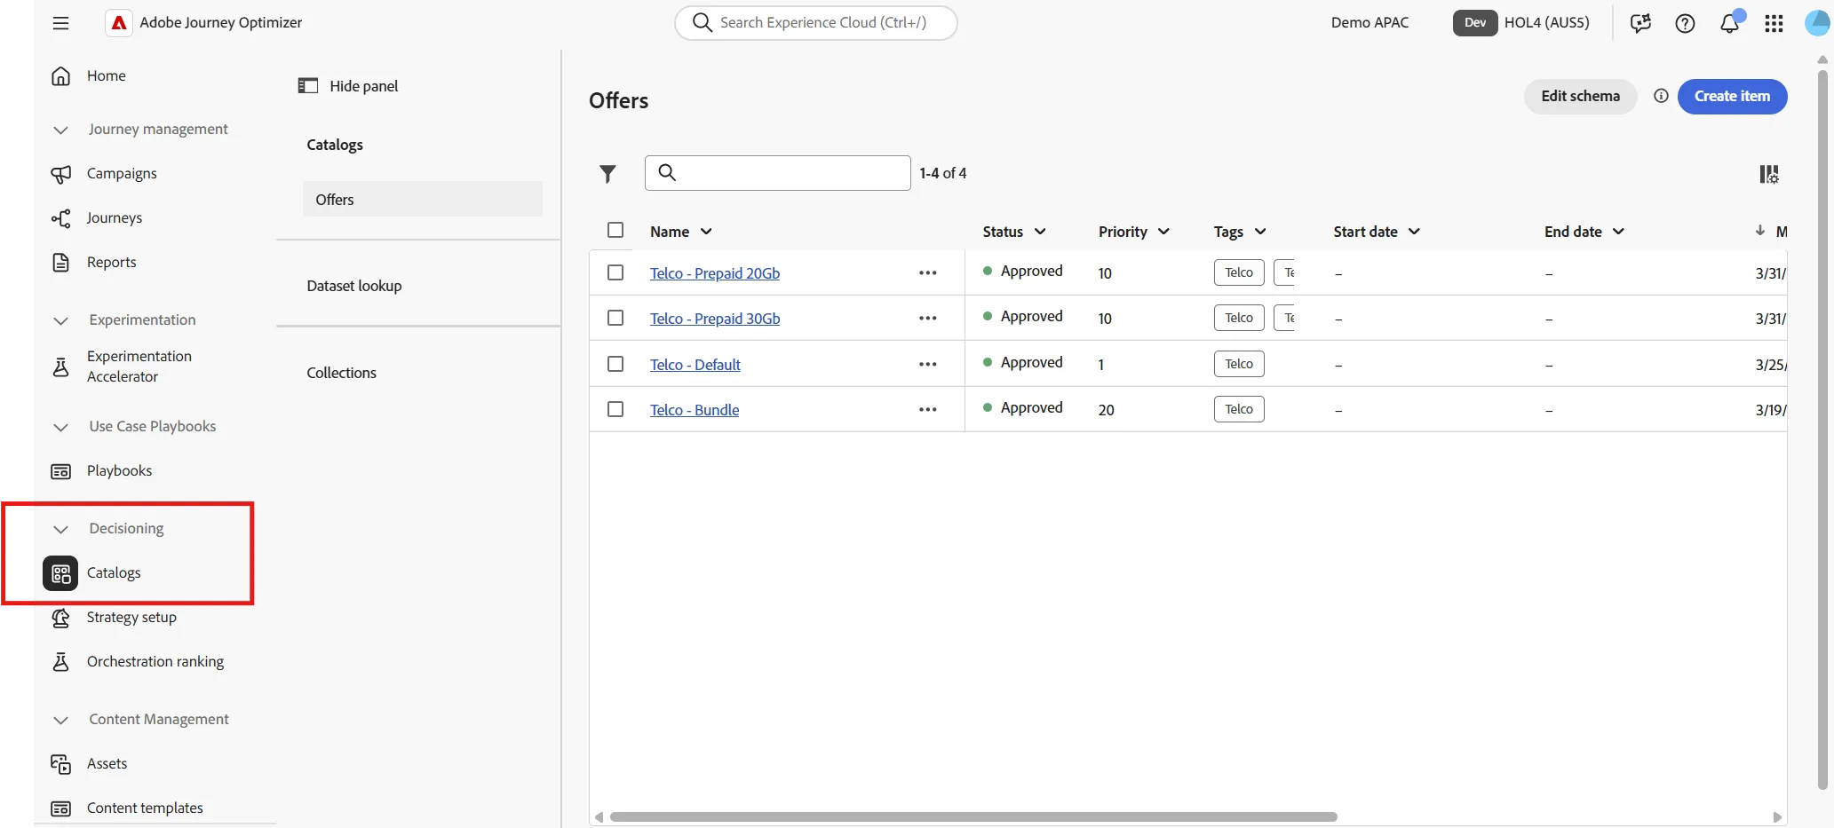Open the apps grid switcher
The image size is (1834, 828).
[1774, 23]
